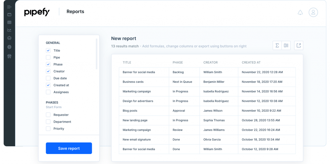The image size is (330, 164).
Task: Uncheck the Creator checkbox
Action: click(x=48, y=71)
